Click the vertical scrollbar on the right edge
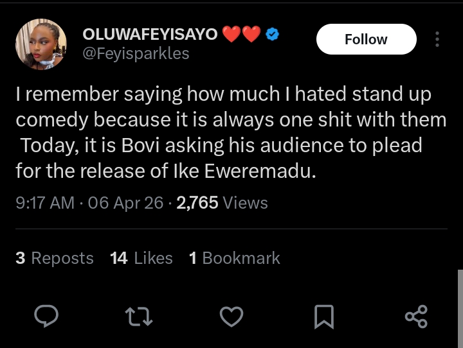Viewport: 463px width, 348px height. coord(460,308)
